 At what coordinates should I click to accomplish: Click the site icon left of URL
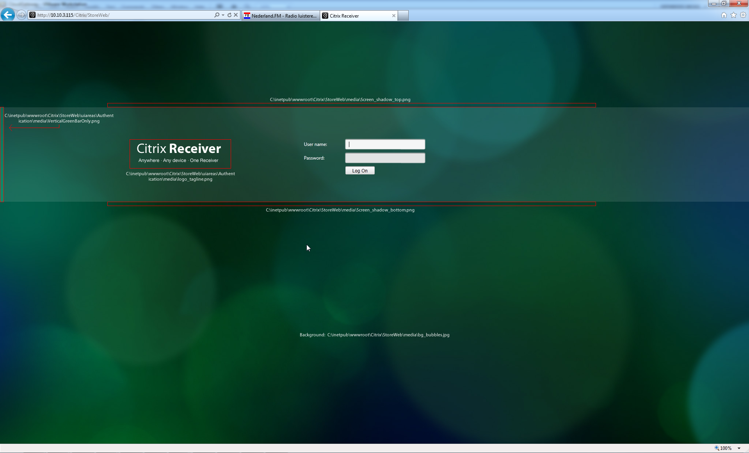point(32,15)
